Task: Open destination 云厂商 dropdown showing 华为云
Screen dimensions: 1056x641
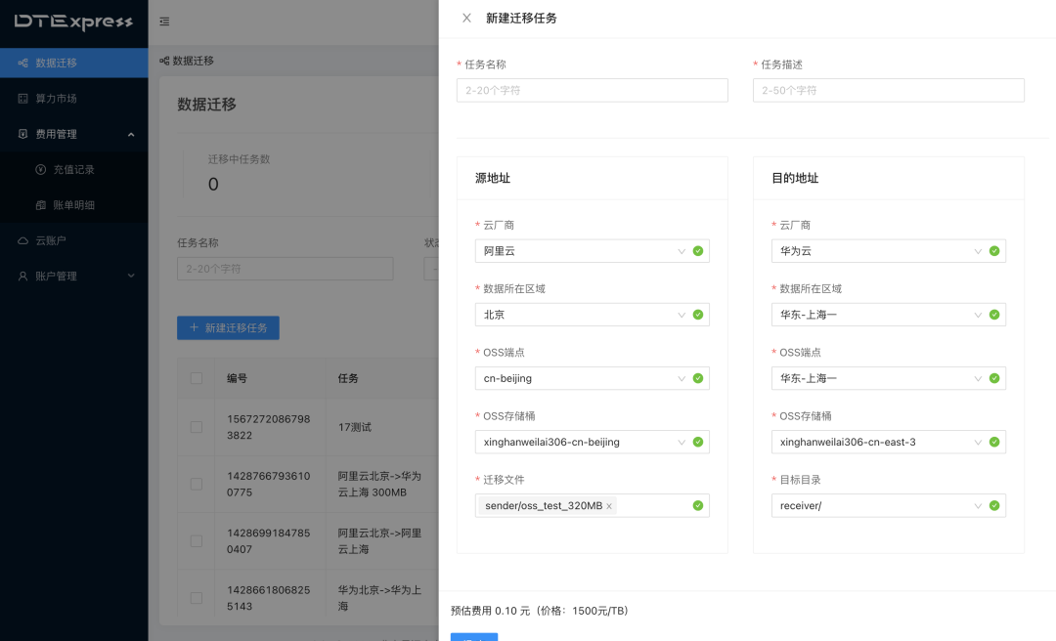Action: (x=878, y=251)
